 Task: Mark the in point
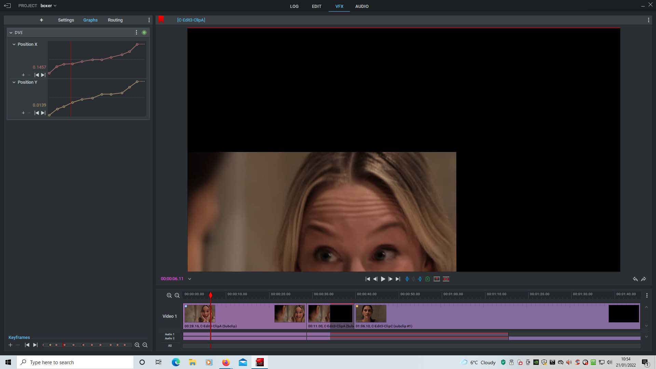407,279
